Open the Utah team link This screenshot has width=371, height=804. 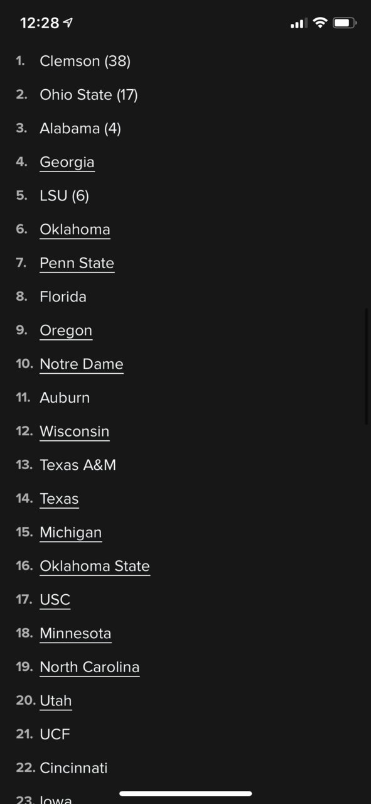(56, 701)
